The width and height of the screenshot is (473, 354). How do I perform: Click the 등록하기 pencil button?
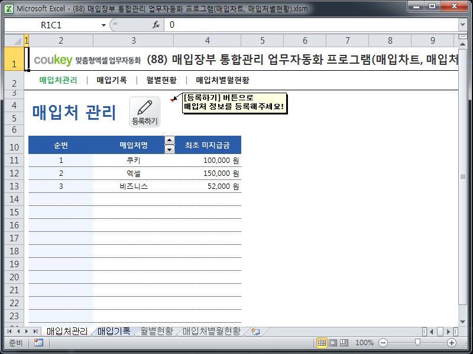tap(145, 112)
